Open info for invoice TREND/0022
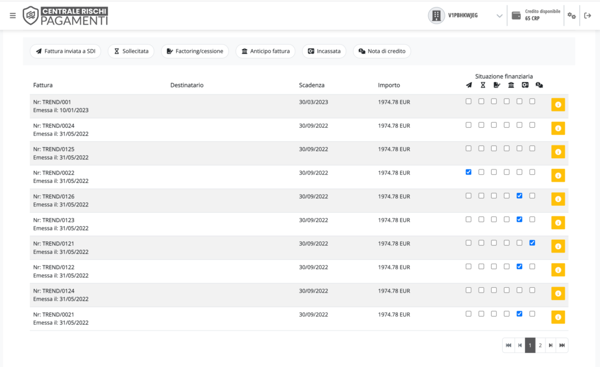 (x=558, y=176)
